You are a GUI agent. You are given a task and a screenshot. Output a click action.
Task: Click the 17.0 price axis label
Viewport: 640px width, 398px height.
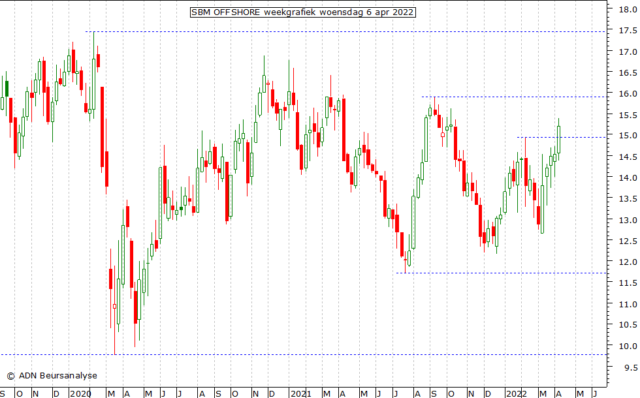click(x=628, y=52)
